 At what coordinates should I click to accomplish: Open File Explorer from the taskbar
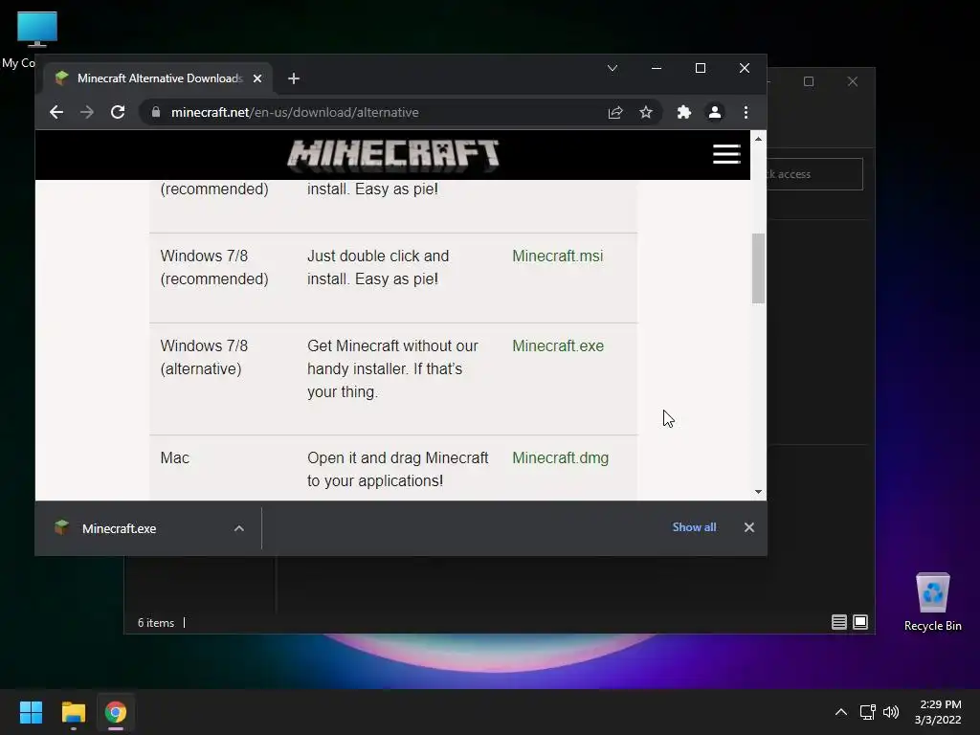[x=73, y=712]
